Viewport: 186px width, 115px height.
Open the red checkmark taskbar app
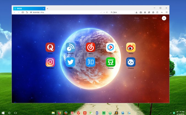(78, 113)
